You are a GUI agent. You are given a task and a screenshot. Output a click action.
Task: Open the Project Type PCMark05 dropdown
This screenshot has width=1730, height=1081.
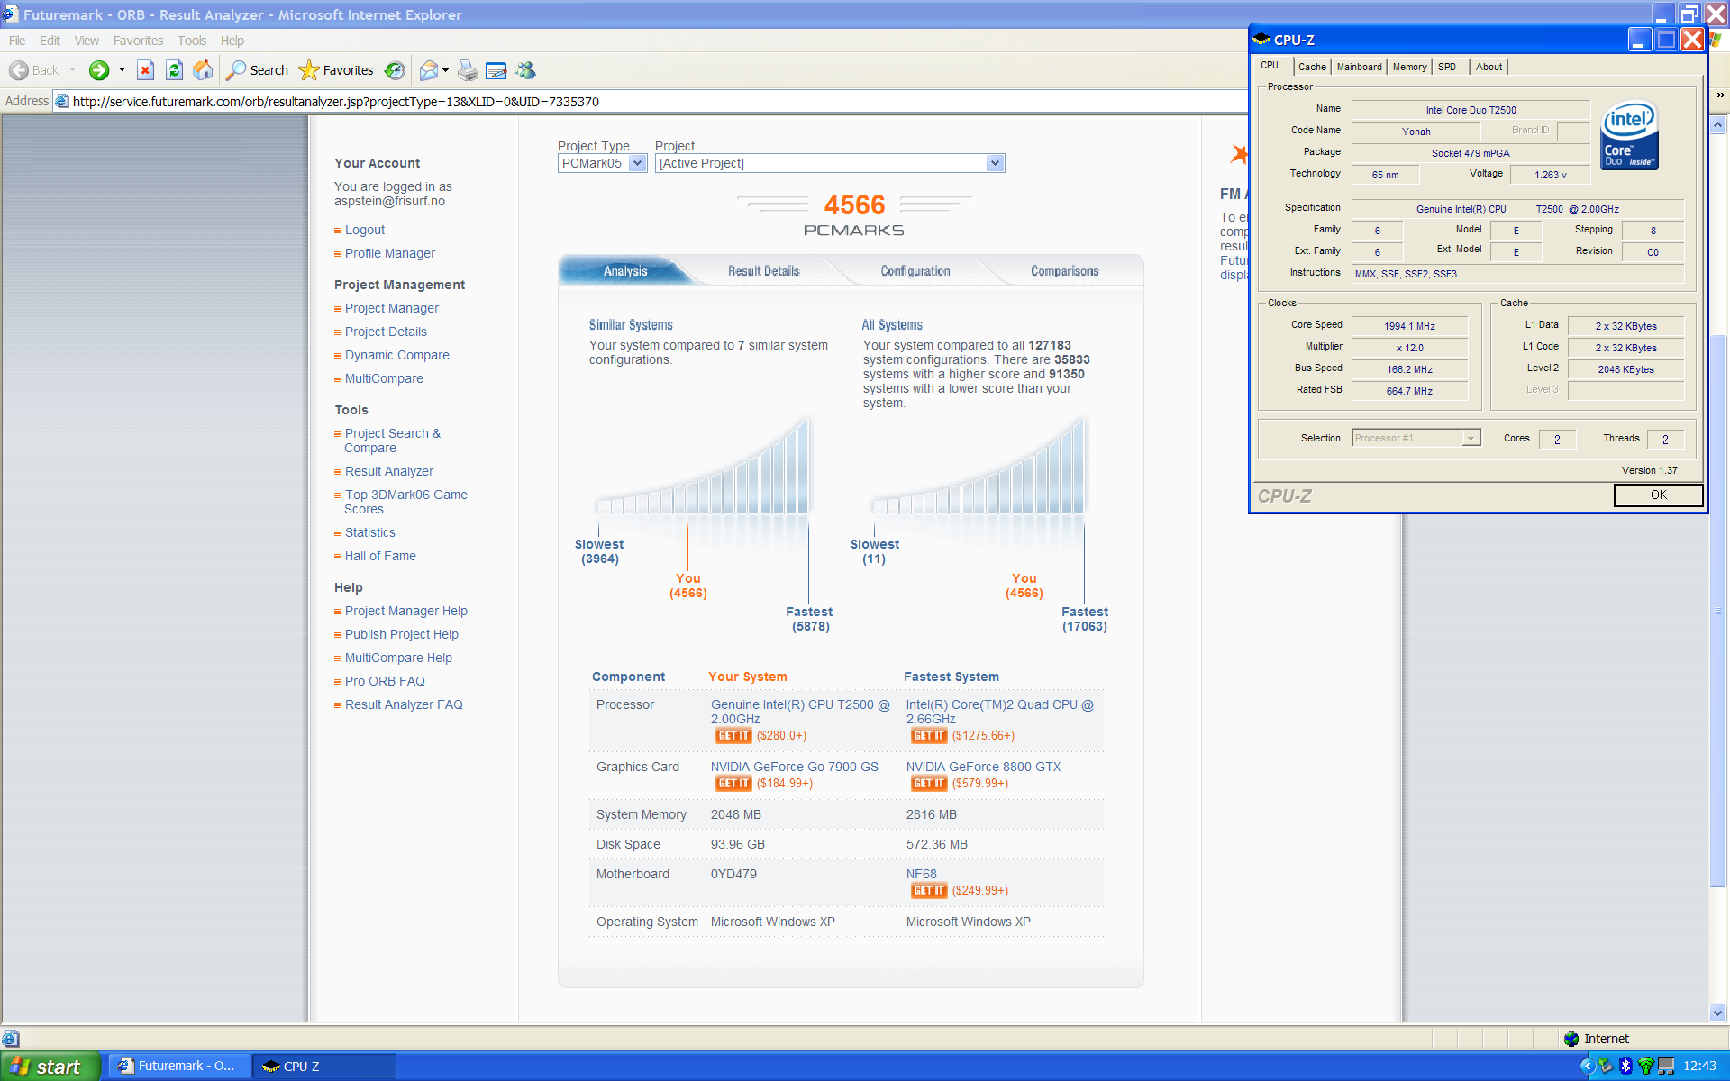coord(638,163)
